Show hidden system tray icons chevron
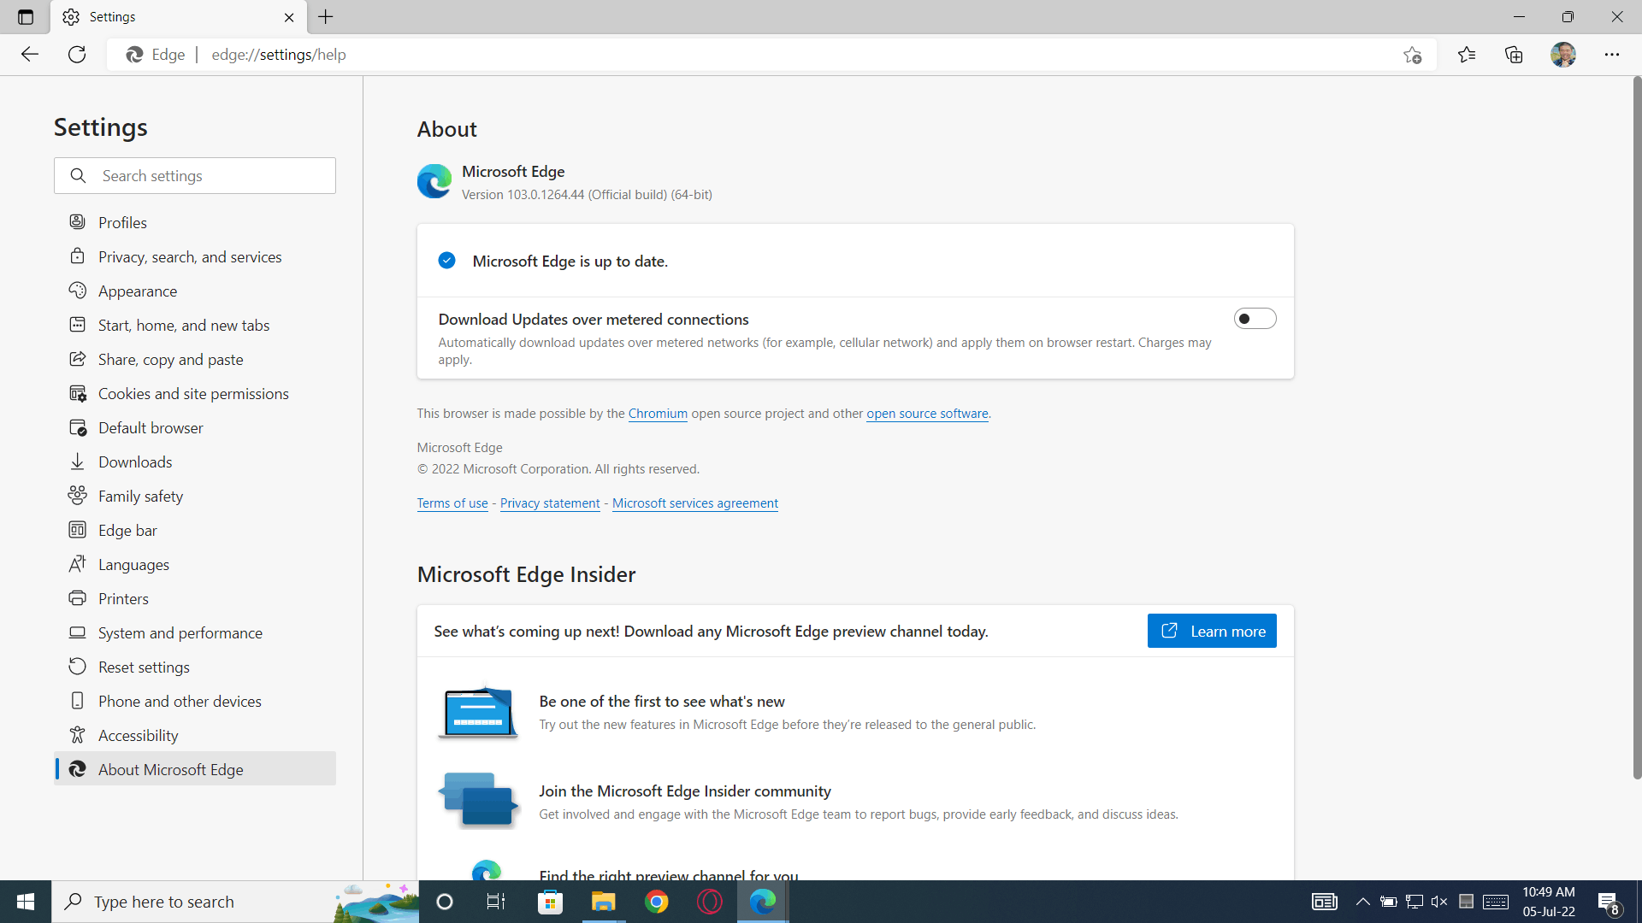Viewport: 1642px width, 923px height. [x=1362, y=902]
